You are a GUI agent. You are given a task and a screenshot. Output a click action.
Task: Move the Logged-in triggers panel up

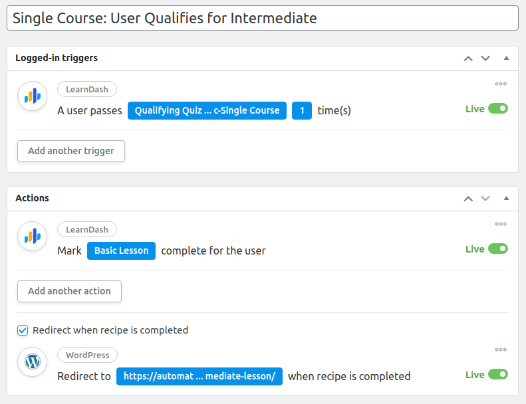click(468, 58)
